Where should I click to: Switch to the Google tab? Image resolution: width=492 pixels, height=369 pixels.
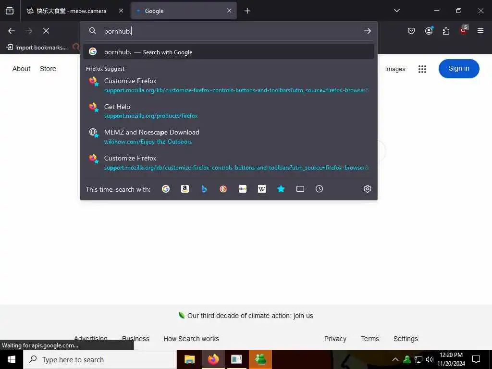[x=184, y=11]
